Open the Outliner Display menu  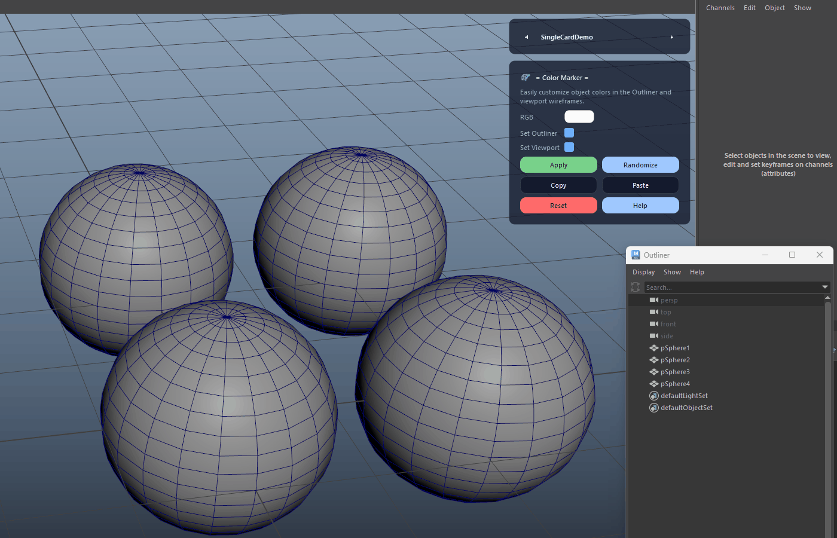(644, 272)
